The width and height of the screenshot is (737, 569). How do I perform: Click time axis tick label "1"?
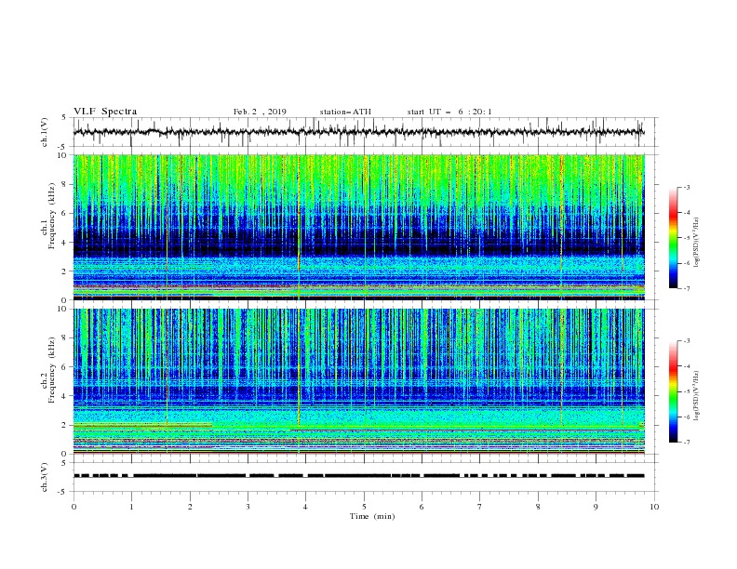[x=131, y=507]
